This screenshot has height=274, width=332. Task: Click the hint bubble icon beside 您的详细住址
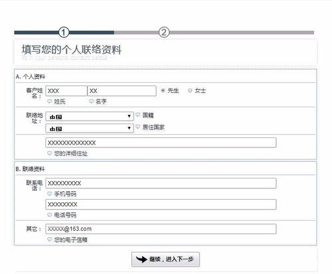point(50,153)
